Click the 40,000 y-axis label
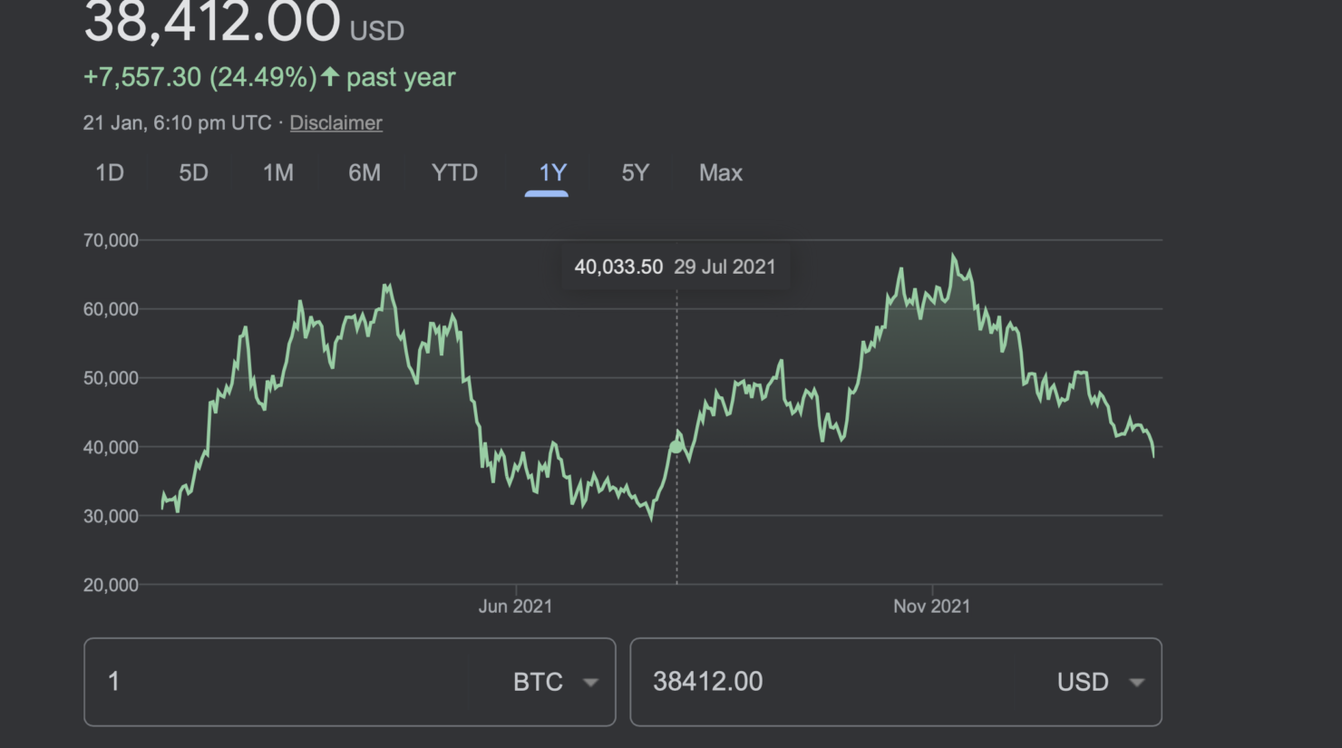This screenshot has height=748, width=1342. coord(111,447)
